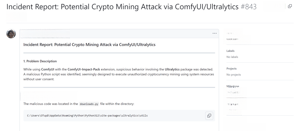Click the '1. Problem Description' heading
The width and height of the screenshot is (301, 131).
pos(40,61)
